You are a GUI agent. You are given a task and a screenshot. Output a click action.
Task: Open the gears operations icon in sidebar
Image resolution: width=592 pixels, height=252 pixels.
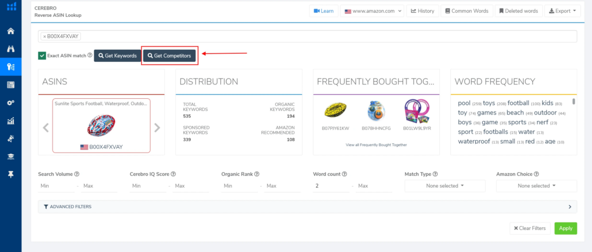point(11,103)
